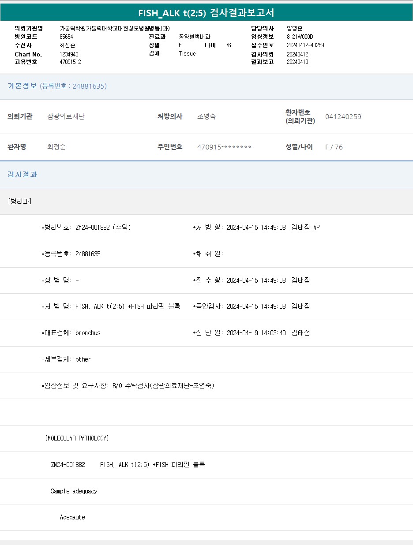Viewport: 413px width, 545px height.
Task: Click the FISH_ALK t(2;5) 검사결과보고서 title bar
Action: pos(206,13)
